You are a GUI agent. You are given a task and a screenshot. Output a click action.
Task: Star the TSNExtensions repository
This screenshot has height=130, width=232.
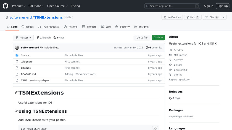pos(210,17)
